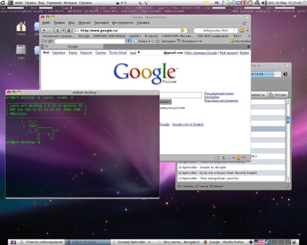Open the Новости link on Google page
Image resolution: width=307 pixels, height=245 pixels.
click(86, 53)
